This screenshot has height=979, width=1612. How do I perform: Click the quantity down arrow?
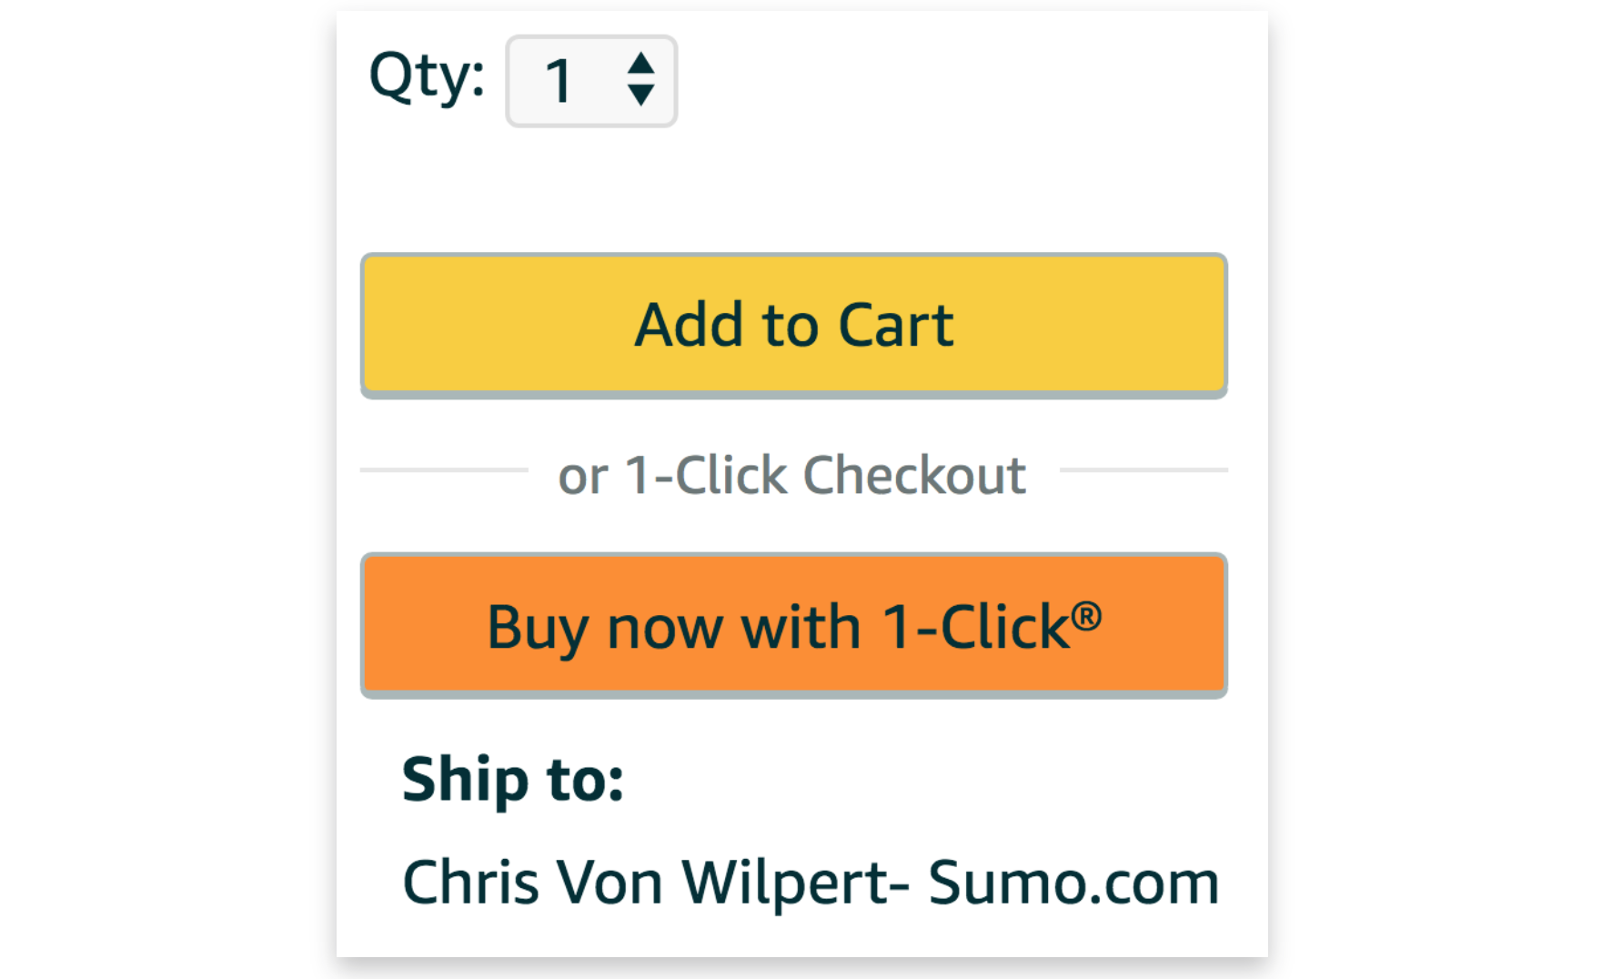tap(641, 96)
